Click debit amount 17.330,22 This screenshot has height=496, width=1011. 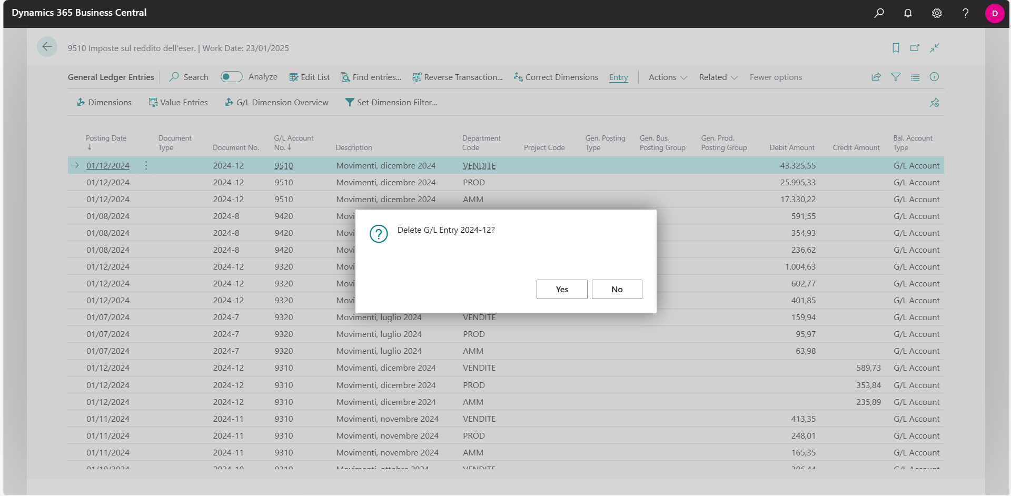[x=798, y=199]
